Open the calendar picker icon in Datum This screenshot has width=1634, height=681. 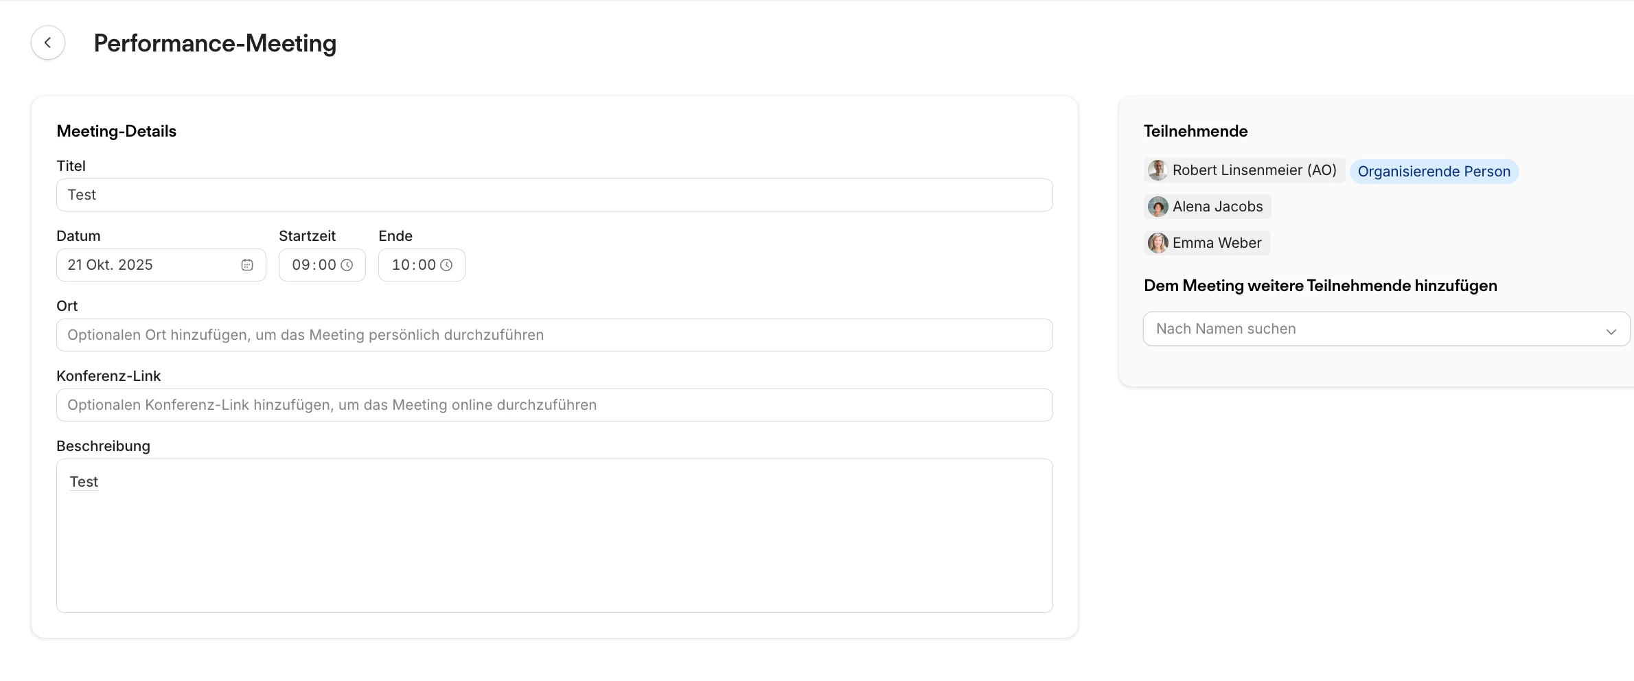coord(247,265)
